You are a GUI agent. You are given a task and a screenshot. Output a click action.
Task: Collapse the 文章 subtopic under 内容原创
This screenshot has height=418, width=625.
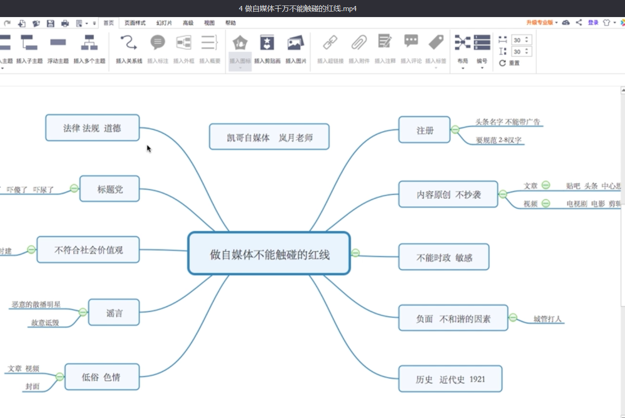tap(546, 185)
